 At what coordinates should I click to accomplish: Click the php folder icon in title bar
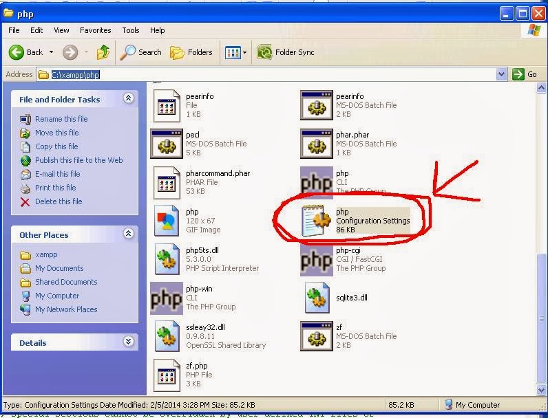[8, 13]
